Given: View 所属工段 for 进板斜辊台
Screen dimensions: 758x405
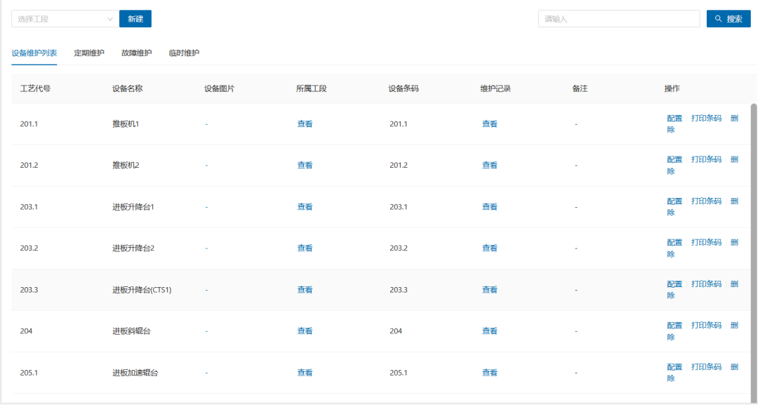Looking at the screenshot, I should click(x=305, y=331).
